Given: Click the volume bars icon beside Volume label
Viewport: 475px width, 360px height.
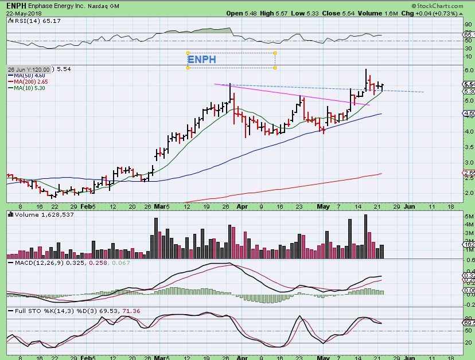Looking at the screenshot, I should pos(10,214).
